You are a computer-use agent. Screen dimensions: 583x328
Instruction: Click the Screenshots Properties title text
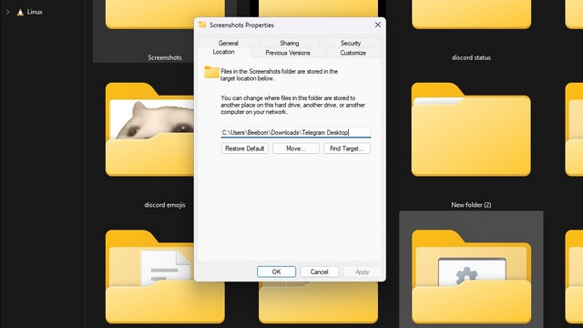[x=241, y=25]
